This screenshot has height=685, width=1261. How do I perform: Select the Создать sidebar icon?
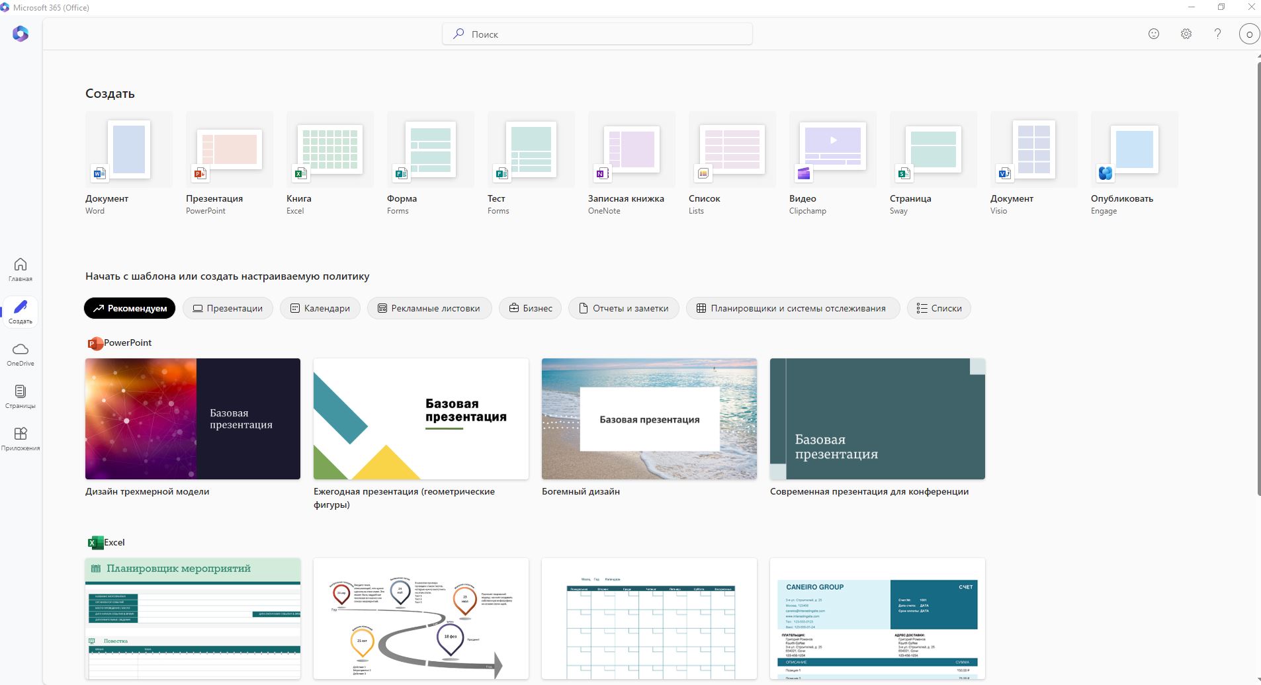pos(21,311)
